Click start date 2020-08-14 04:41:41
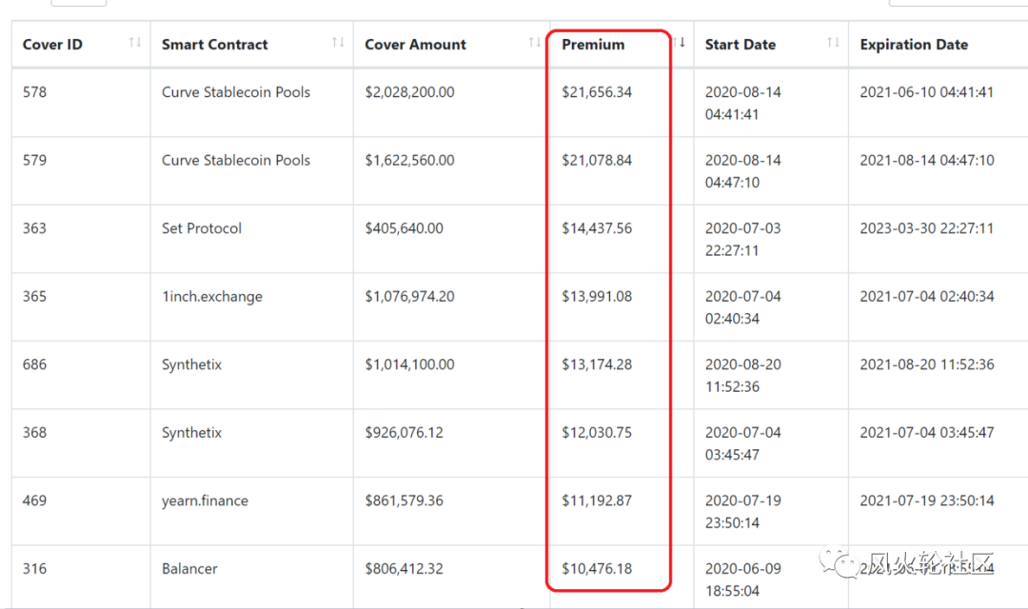This screenshot has height=609, width=1028. (743, 104)
